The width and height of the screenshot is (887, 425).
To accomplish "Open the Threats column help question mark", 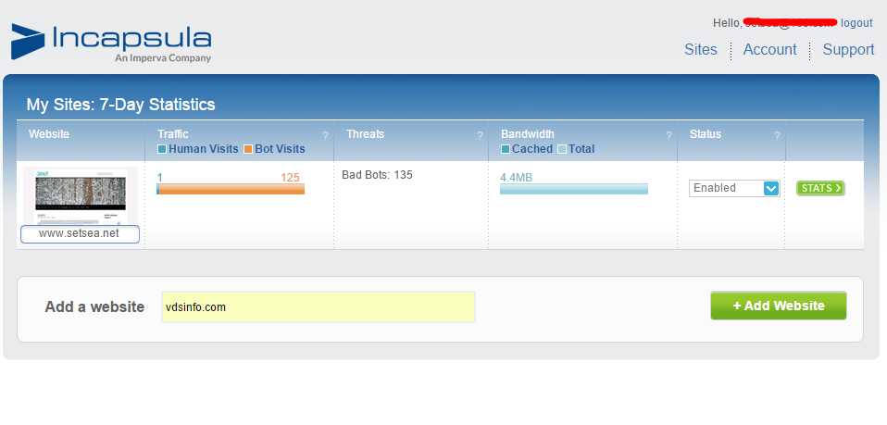I will (x=480, y=136).
